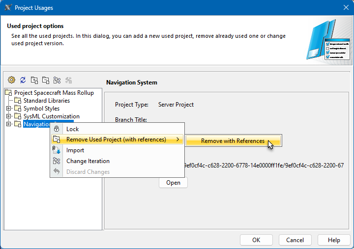Image resolution: width=354 pixels, height=249 pixels.
Task: Open Remove Used Project (with references) submenu
Action: click(117, 139)
